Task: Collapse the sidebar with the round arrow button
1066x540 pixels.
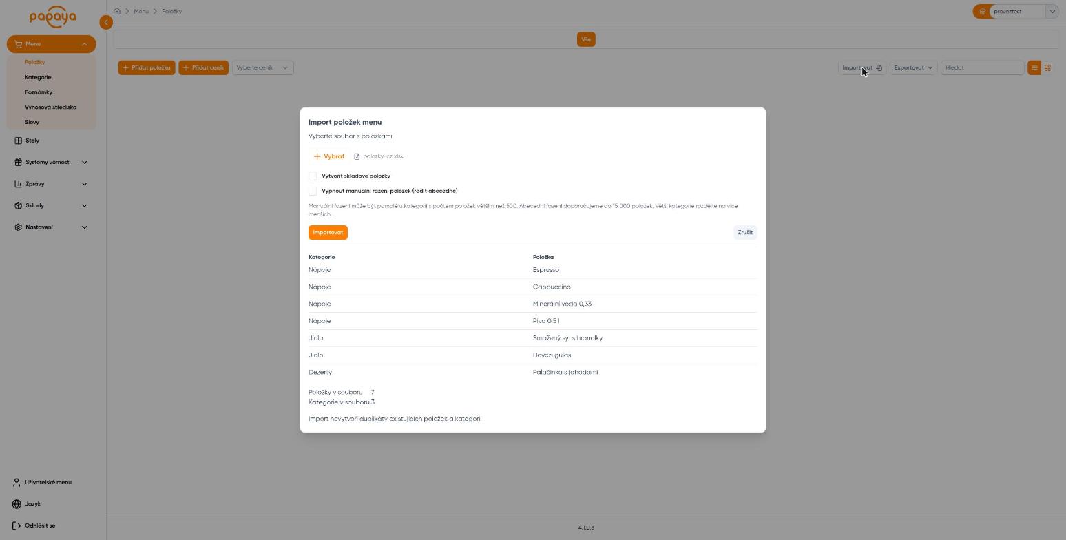Action: (106, 23)
